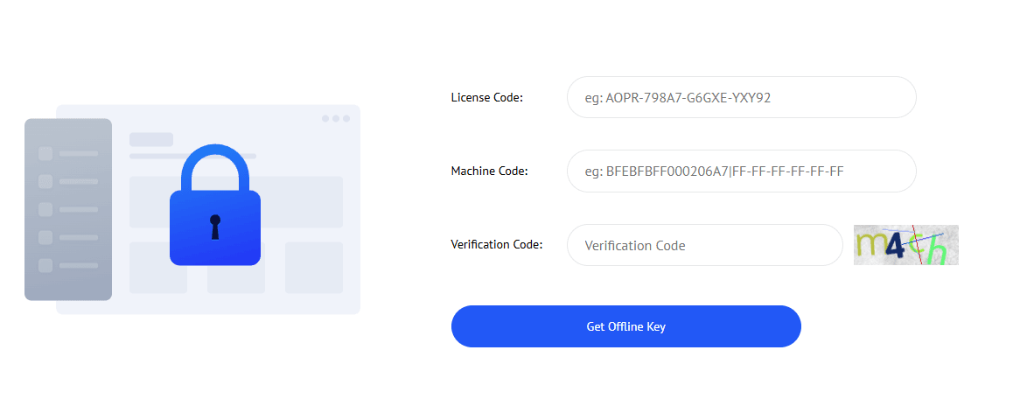
Task: Click the first square in the illustration sidebar
Action: (45, 153)
